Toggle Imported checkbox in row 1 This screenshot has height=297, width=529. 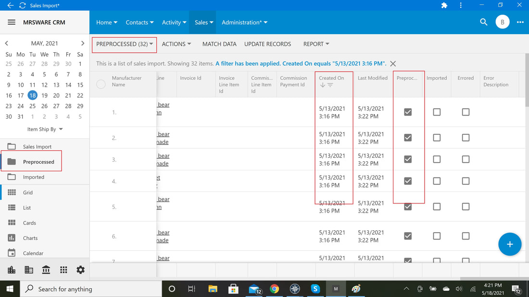[437, 112]
